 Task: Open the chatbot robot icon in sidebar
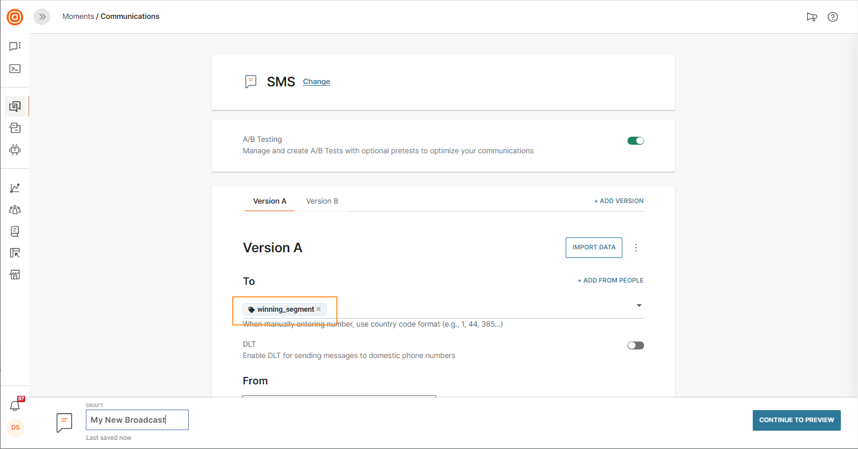15,150
